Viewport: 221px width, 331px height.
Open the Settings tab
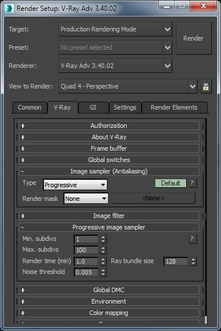125,107
